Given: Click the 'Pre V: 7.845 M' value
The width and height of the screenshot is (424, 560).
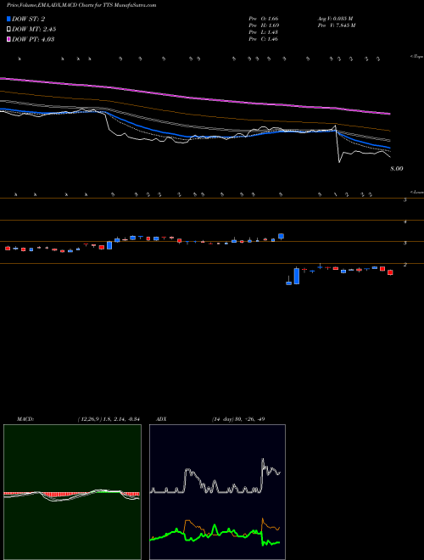Looking at the screenshot, I should point(337,25).
